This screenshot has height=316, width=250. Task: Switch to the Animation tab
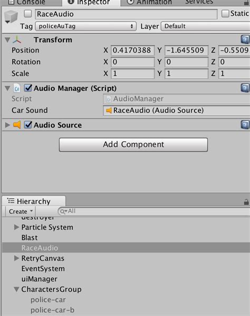150,3
